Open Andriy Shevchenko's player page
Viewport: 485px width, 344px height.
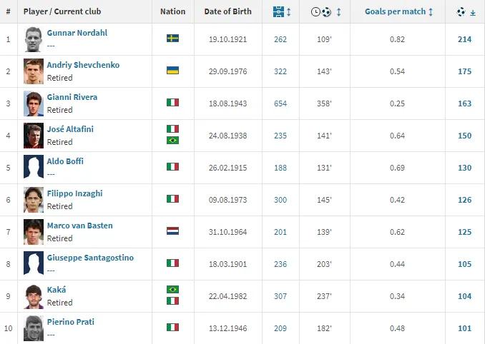point(83,65)
